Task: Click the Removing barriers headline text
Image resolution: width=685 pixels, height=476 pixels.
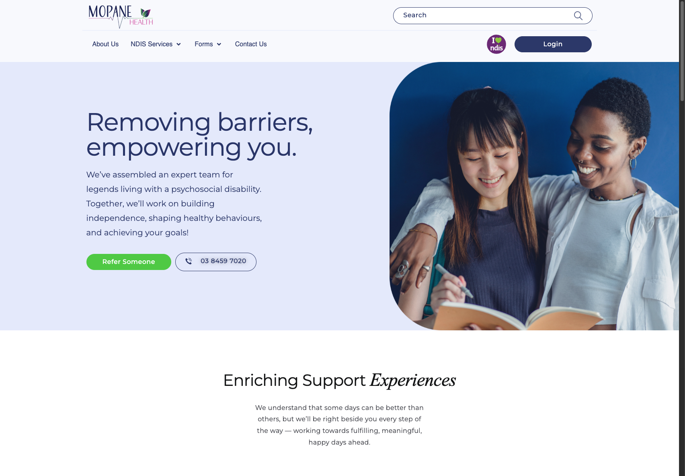Action: click(199, 135)
